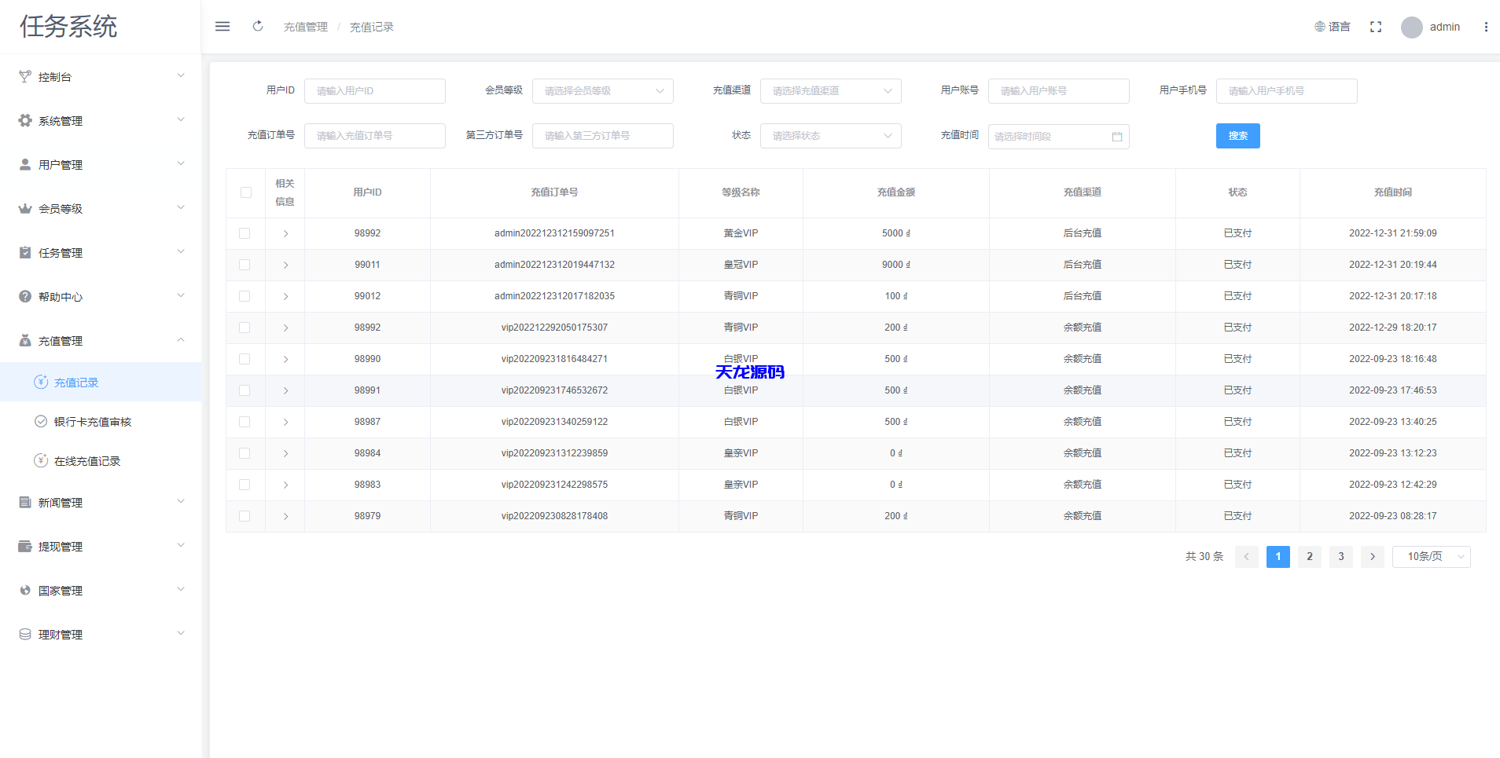This screenshot has height=758, width=1500.
Task: Go to pagination page 2
Action: [1310, 557]
